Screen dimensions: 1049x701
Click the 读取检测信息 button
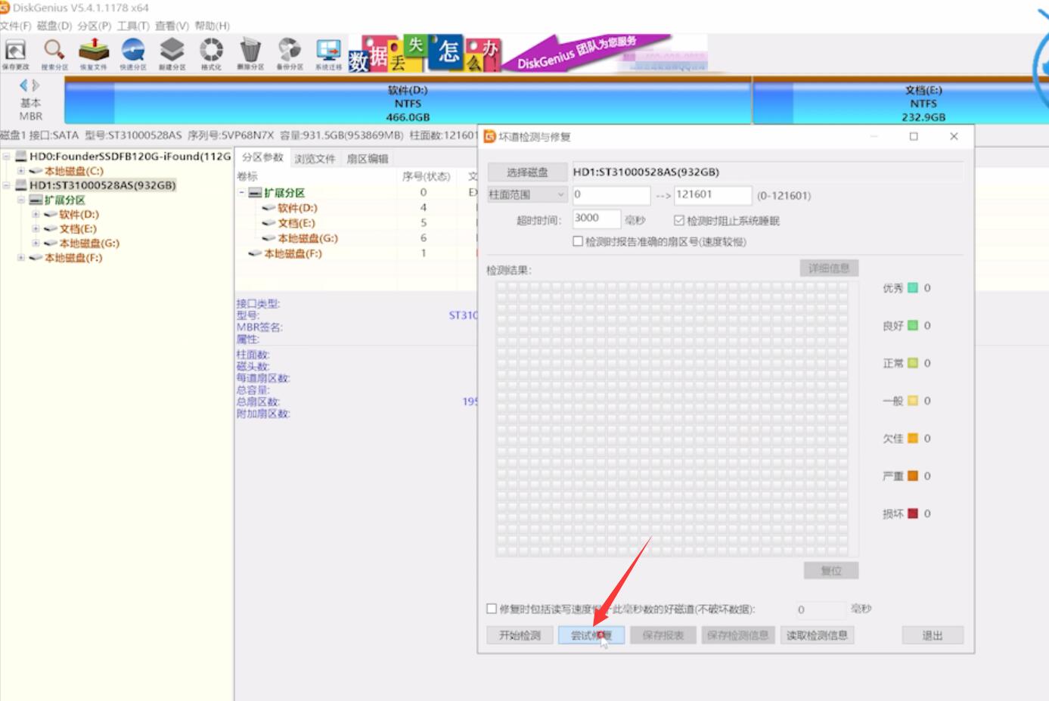(x=817, y=635)
